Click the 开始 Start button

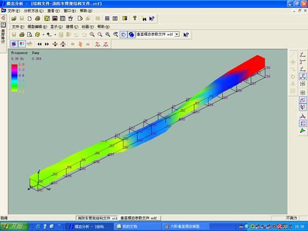[14, 227]
